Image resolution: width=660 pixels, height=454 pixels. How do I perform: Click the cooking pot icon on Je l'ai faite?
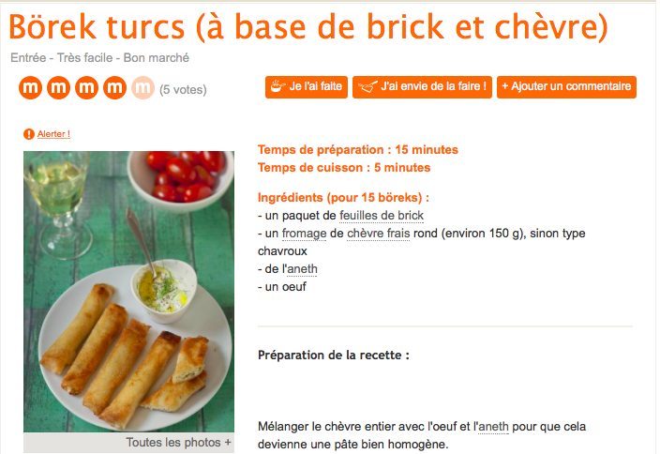pyautogui.click(x=277, y=86)
